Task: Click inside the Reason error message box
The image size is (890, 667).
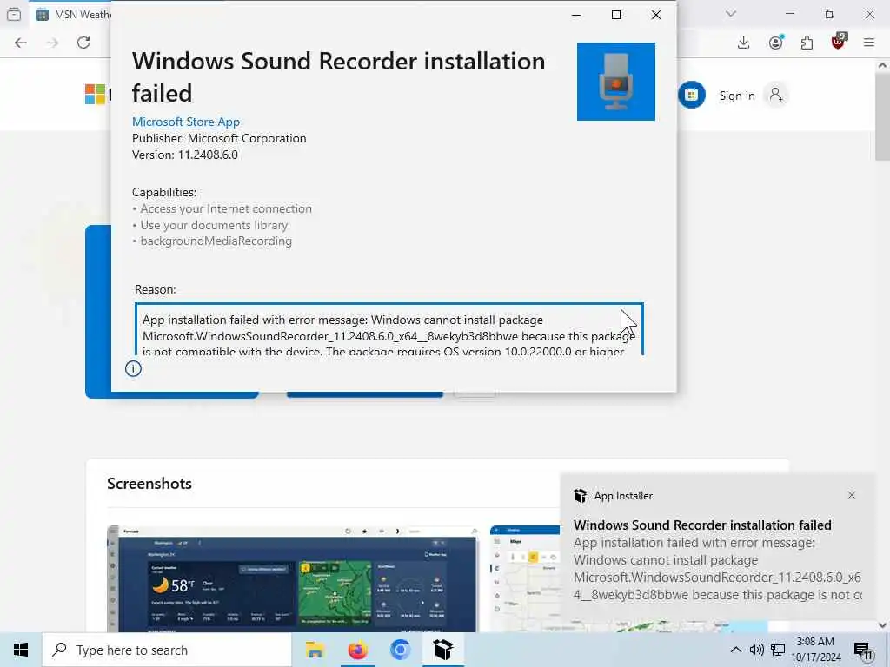Action: [389, 330]
